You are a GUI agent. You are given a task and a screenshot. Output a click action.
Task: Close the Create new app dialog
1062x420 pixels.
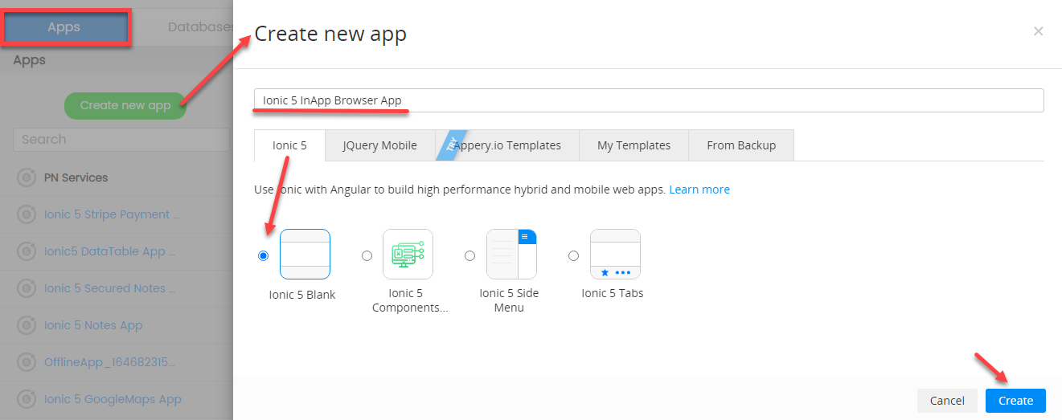[1038, 31]
